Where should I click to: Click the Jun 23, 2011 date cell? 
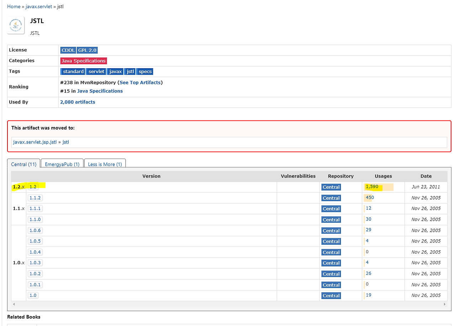[426, 187]
